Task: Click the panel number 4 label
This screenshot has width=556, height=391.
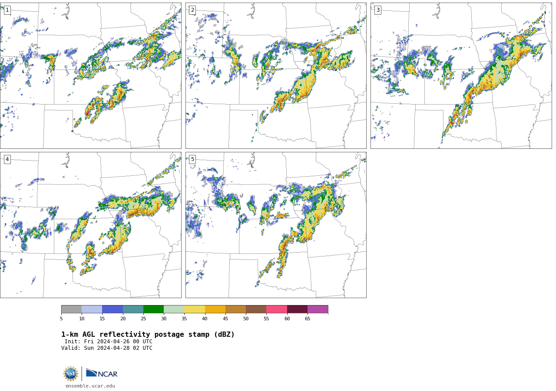Action: (x=7, y=159)
